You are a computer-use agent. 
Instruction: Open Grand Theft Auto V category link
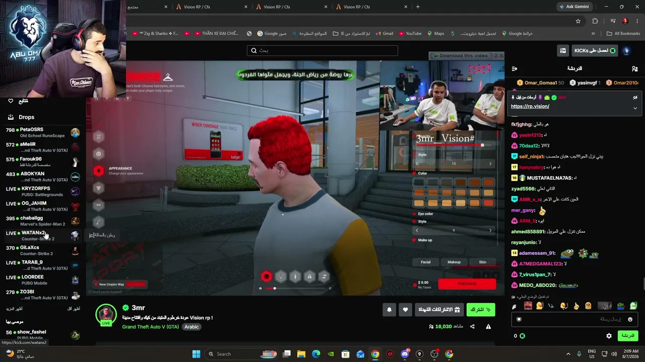click(150, 327)
